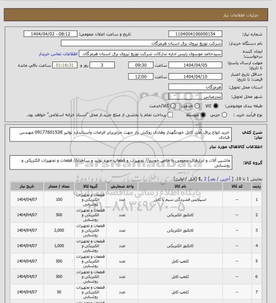Click the countdown timer field 01:16:31

click(65, 65)
